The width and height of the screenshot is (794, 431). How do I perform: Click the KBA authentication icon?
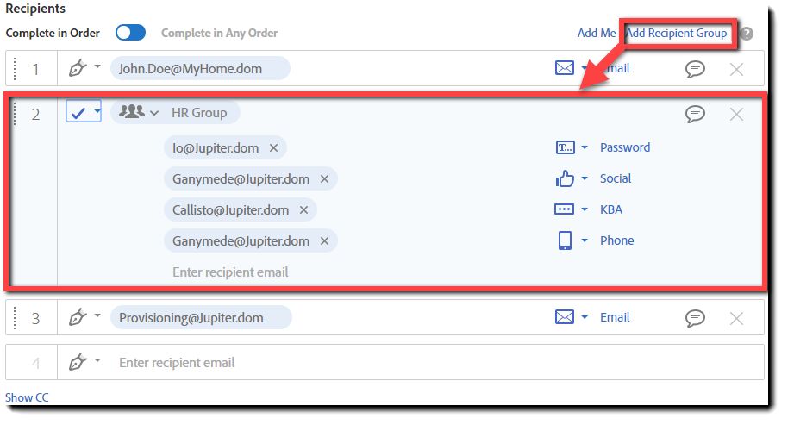(x=564, y=209)
